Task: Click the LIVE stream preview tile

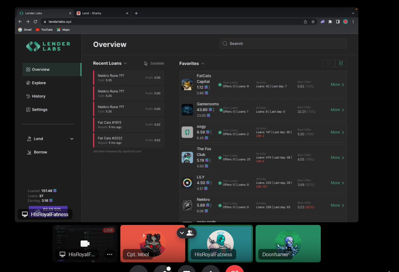Action: (x=85, y=244)
